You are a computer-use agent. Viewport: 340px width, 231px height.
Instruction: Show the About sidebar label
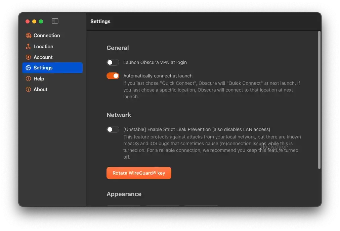[40, 89]
